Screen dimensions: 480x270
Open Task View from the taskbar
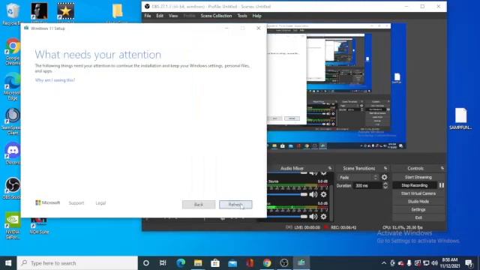(163, 263)
